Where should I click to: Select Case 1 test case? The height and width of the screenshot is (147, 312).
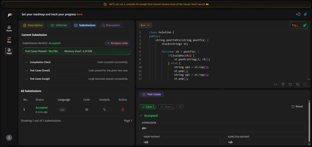[x=148, y=107]
